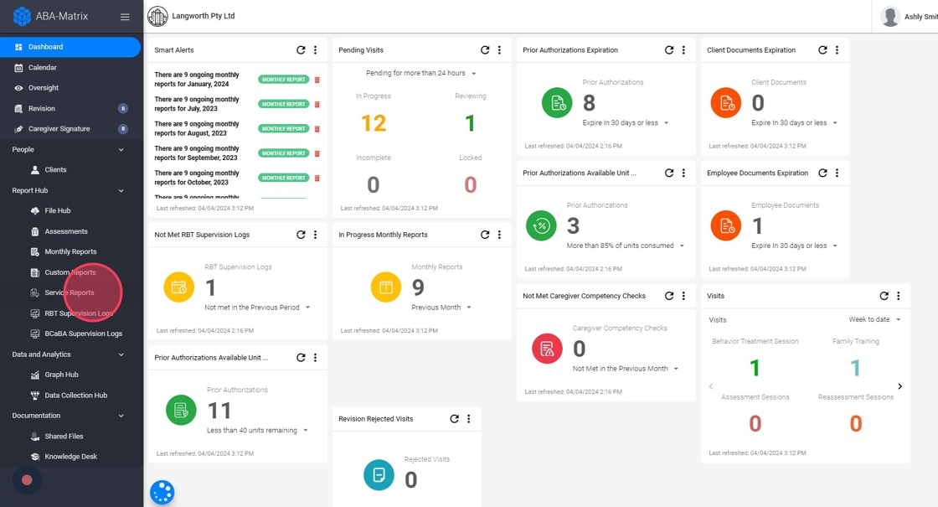Screen dimensions: 938x507
Task: Click the Ashly Smith user avatar
Action: tap(890, 17)
